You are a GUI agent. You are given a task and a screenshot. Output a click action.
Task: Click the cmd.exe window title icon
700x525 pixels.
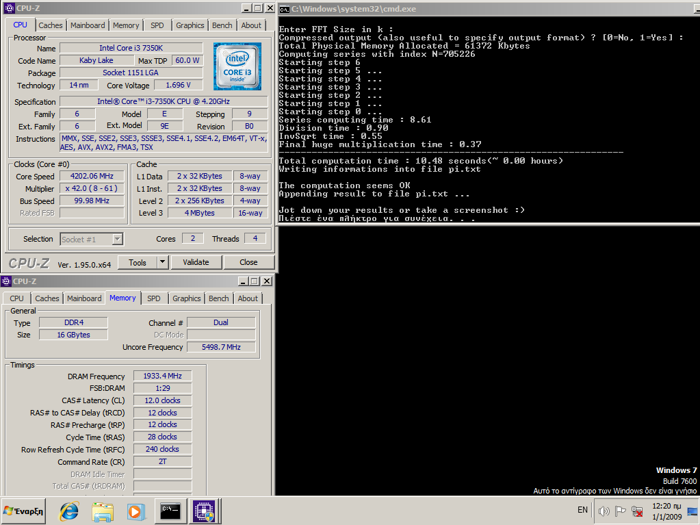[285, 9]
